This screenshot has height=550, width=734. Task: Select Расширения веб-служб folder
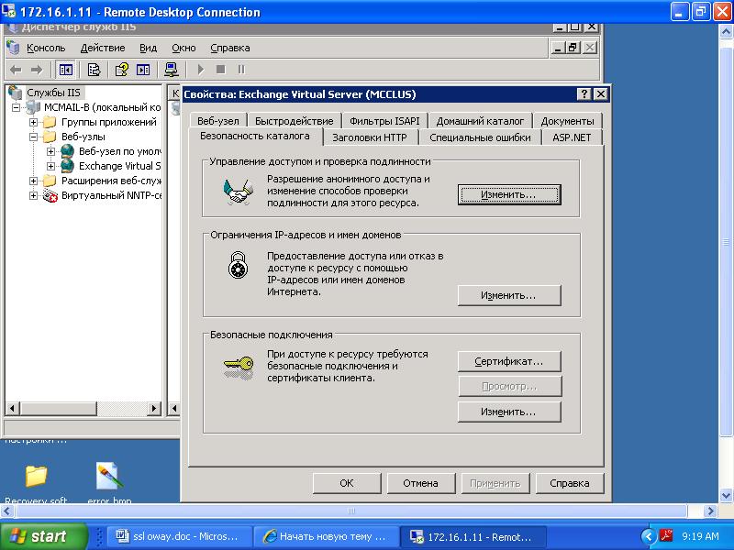tap(111, 181)
